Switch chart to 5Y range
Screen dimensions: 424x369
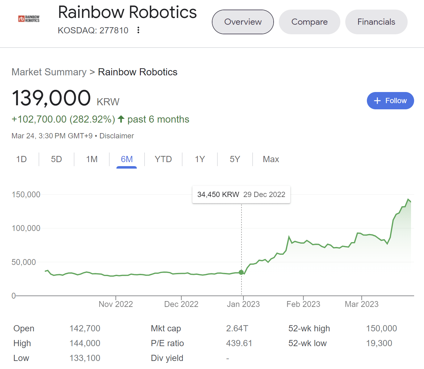coord(235,159)
